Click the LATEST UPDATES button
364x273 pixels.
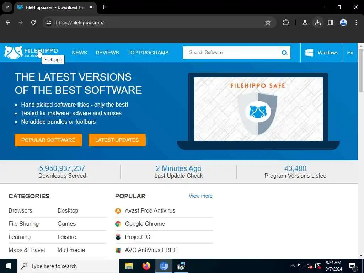pyautogui.click(x=117, y=140)
